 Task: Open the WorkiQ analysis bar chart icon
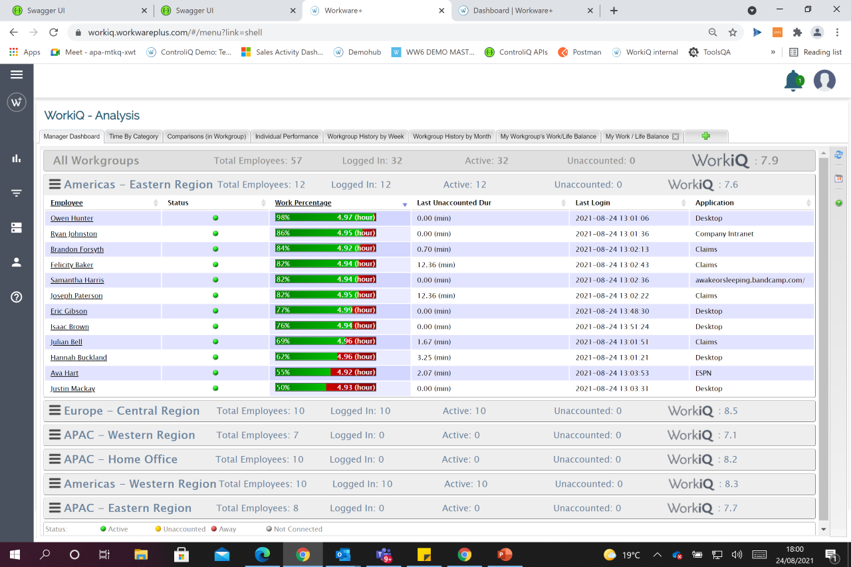pyautogui.click(x=16, y=160)
